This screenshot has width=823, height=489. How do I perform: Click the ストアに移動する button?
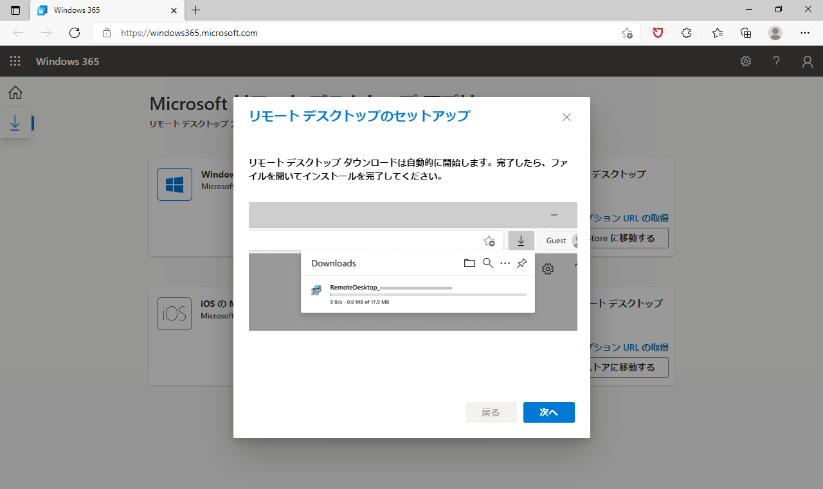[629, 367]
